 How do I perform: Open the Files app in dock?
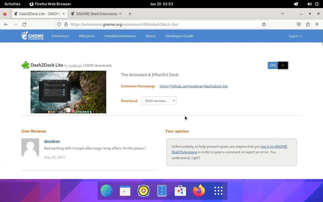(162, 191)
